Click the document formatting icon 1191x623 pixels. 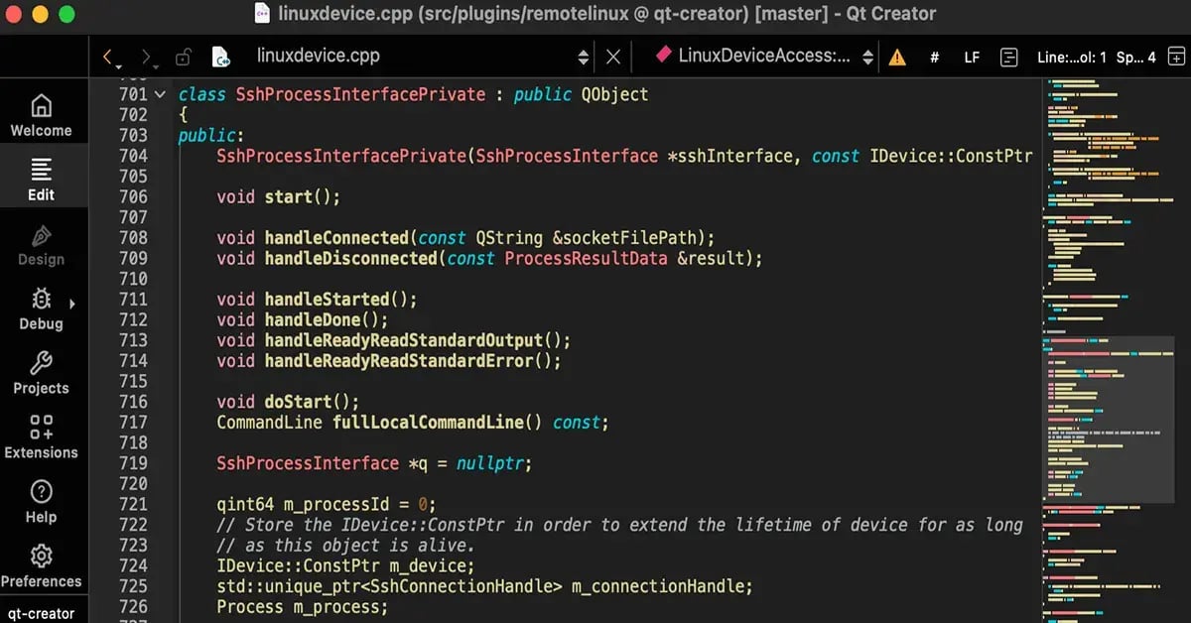point(1009,58)
